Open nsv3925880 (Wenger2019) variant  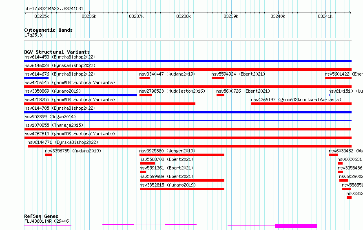(x=167, y=151)
